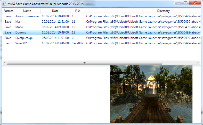Select the Dummy save row

point(102,32)
